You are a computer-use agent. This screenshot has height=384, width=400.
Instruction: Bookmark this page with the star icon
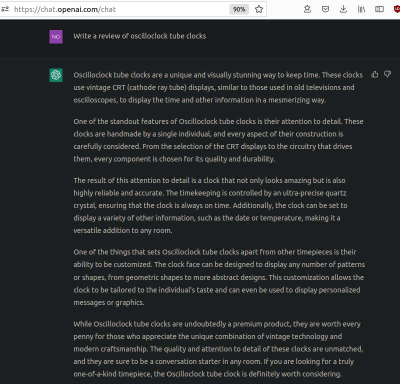point(259,9)
